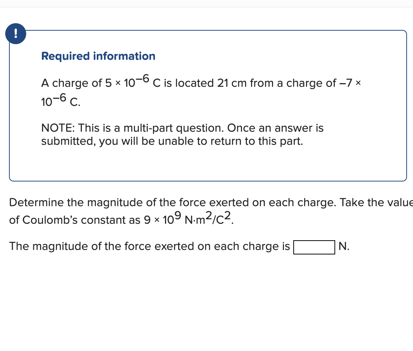413x351 pixels.
Task: Select the Required information heading
Action: pyautogui.click(x=98, y=56)
